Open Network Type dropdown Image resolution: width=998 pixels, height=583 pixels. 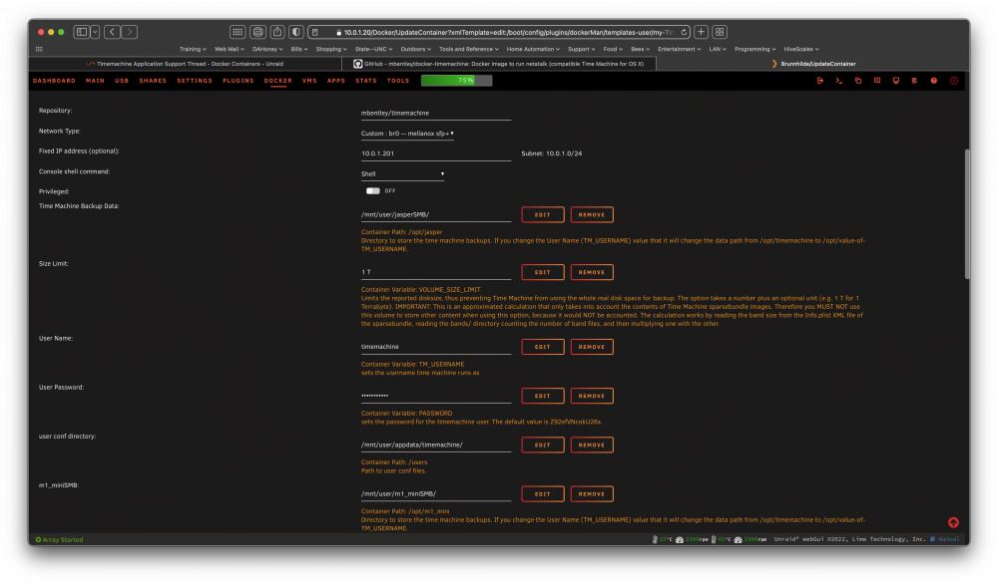click(x=407, y=134)
